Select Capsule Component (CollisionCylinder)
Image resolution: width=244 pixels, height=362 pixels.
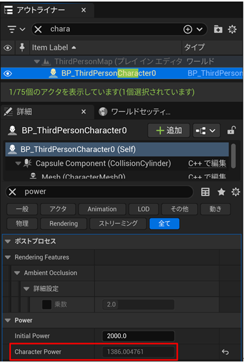pyautogui.click(x=103, y=163)
